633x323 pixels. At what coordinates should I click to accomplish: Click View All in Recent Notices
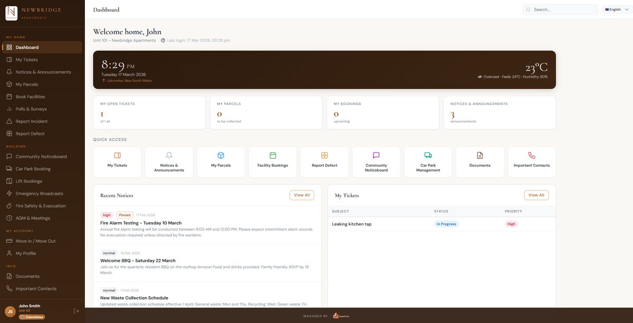click(x=301, y=195)
